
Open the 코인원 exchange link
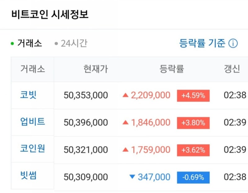(33, 148)
